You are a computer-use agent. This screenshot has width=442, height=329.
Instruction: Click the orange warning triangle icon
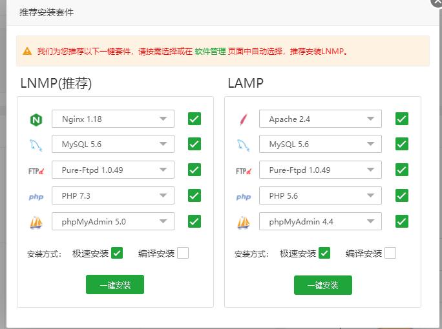(27, 51)
